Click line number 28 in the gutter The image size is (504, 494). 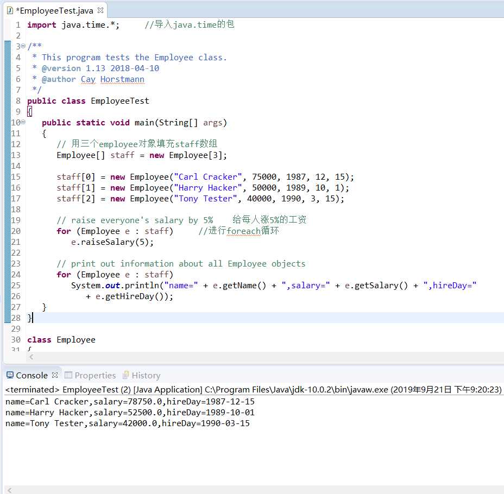pyautogui.click(x=16, y=318)
